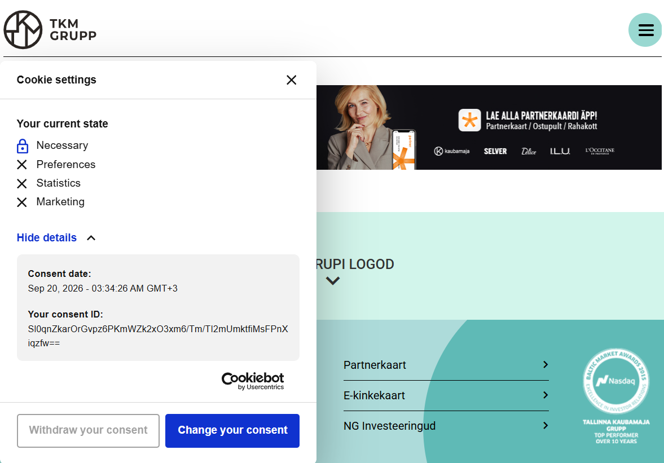Click the arrow next to E-kinkekaart
Screen dimensions: 664x463
pyautogui.click(x=546, y=395)
